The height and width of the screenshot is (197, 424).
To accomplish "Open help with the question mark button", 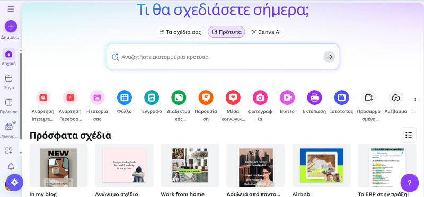I will pos(409,183).
